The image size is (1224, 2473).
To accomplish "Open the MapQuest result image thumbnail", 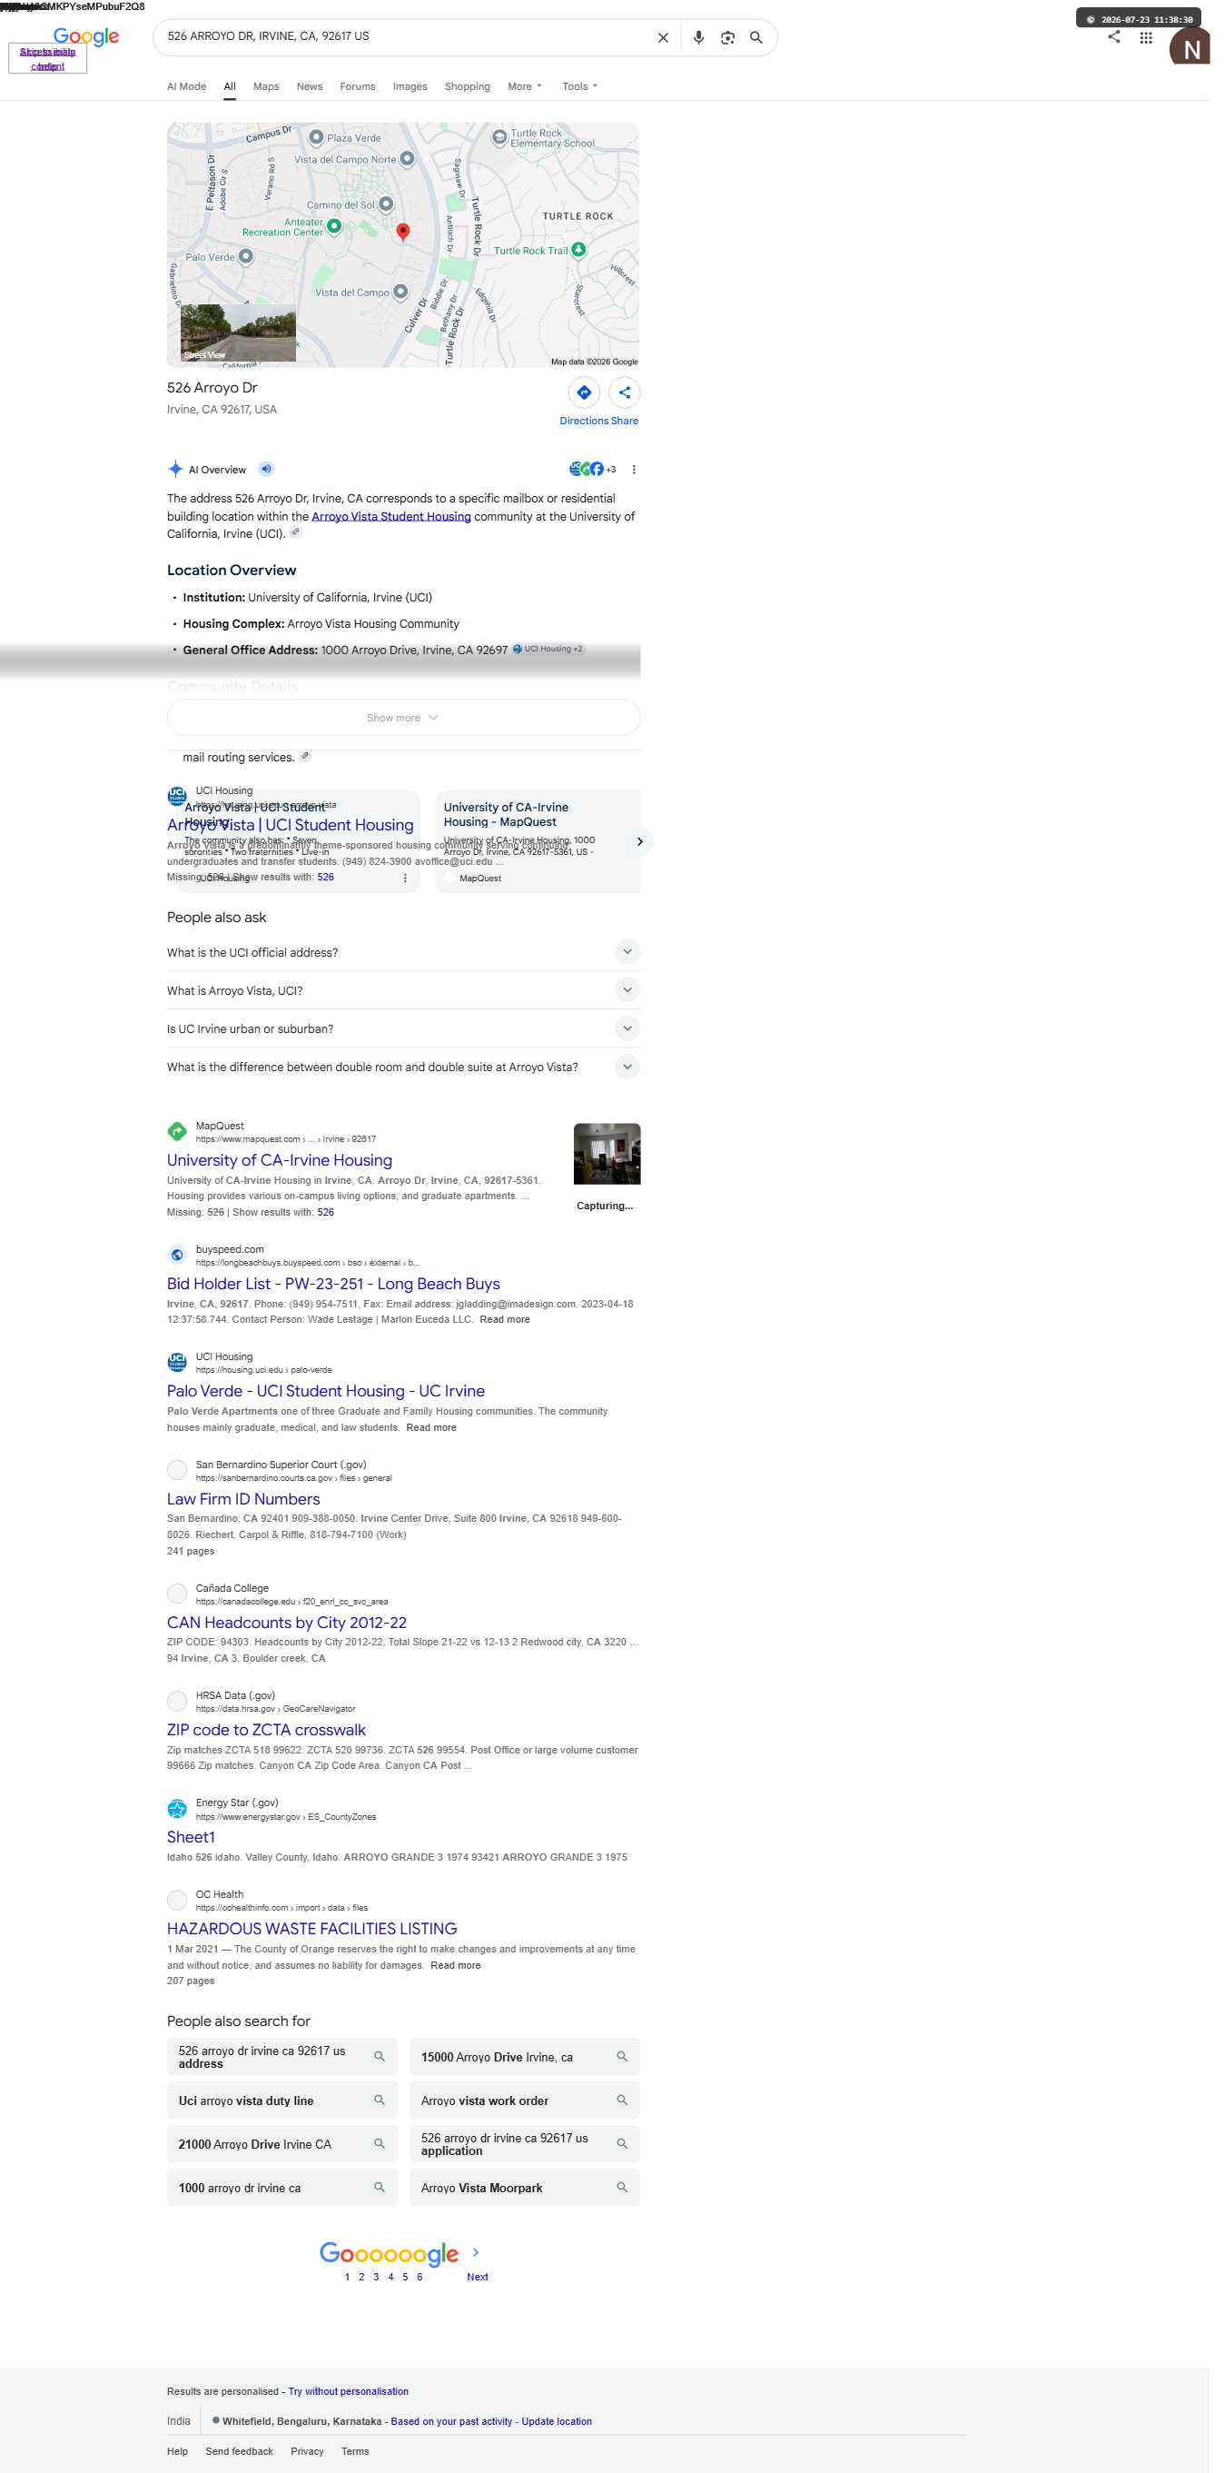I will coord(607,1154).
